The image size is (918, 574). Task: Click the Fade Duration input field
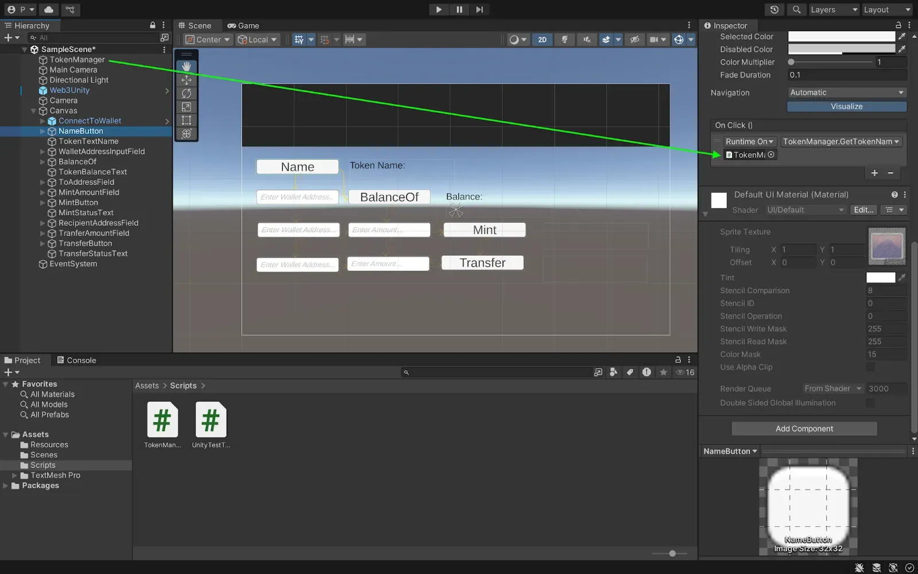point(846,75)
